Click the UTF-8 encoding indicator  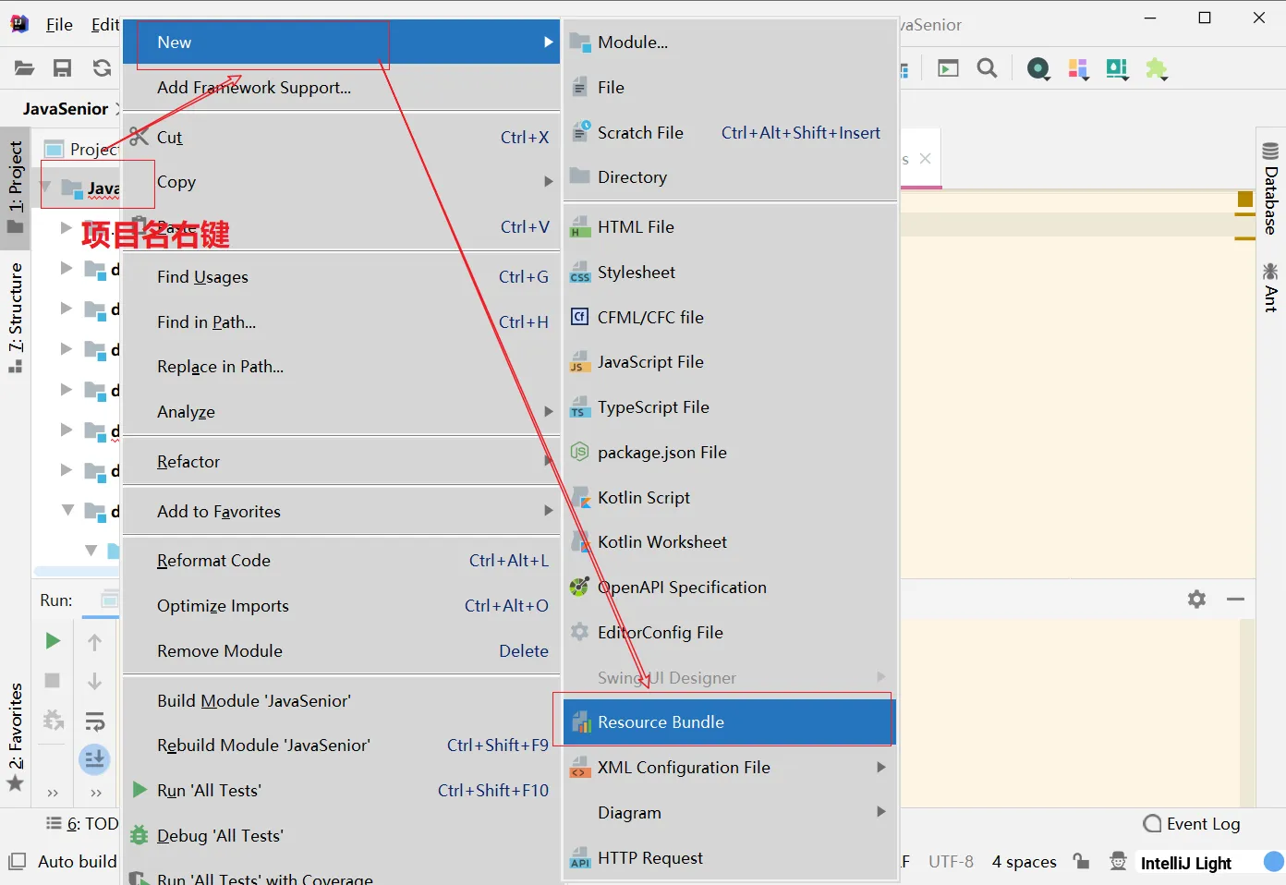tap(951, 862)
